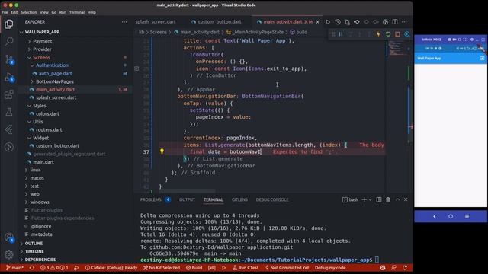Open the Help menu
The height and width of the screenshot is (274, 488).
[91, 12]
